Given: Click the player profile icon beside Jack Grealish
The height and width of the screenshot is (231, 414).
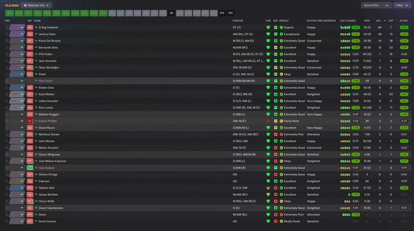Looking at the screenshot, I should 36,61.
